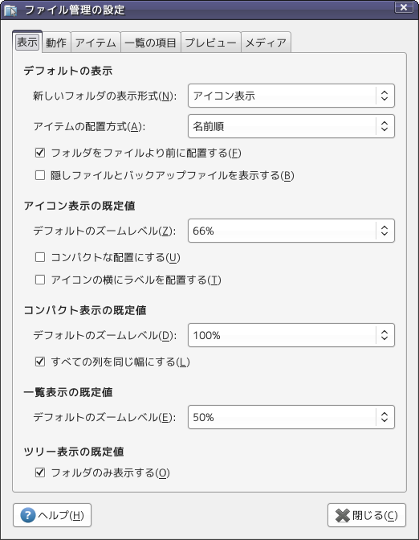Switch to the プレビュー tab
The height and width of the screenshot is (540, 419).
[x=211, y=43]
